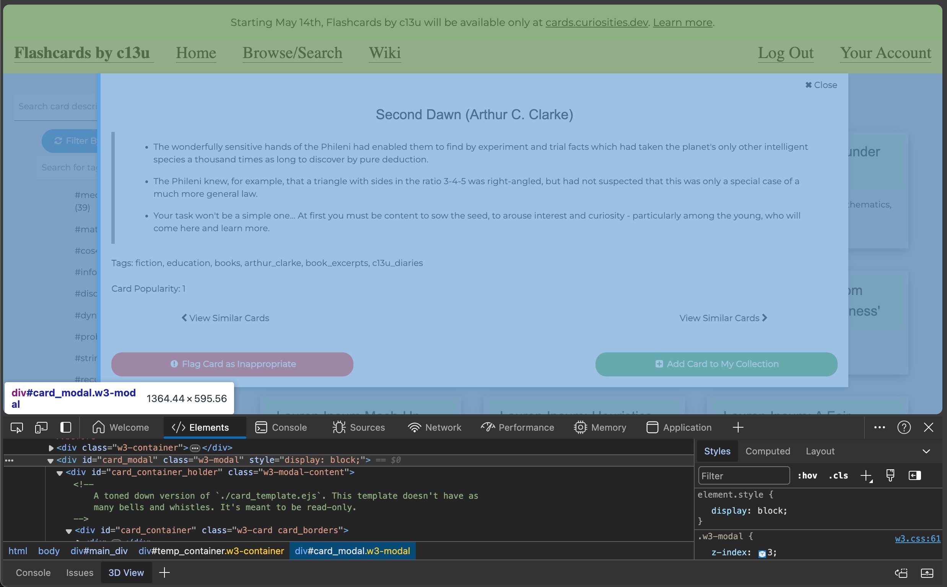Expand the collapsed w3-container div node
Image resolution: width=947 pixels, height=587 pixels.
(51, 448)
